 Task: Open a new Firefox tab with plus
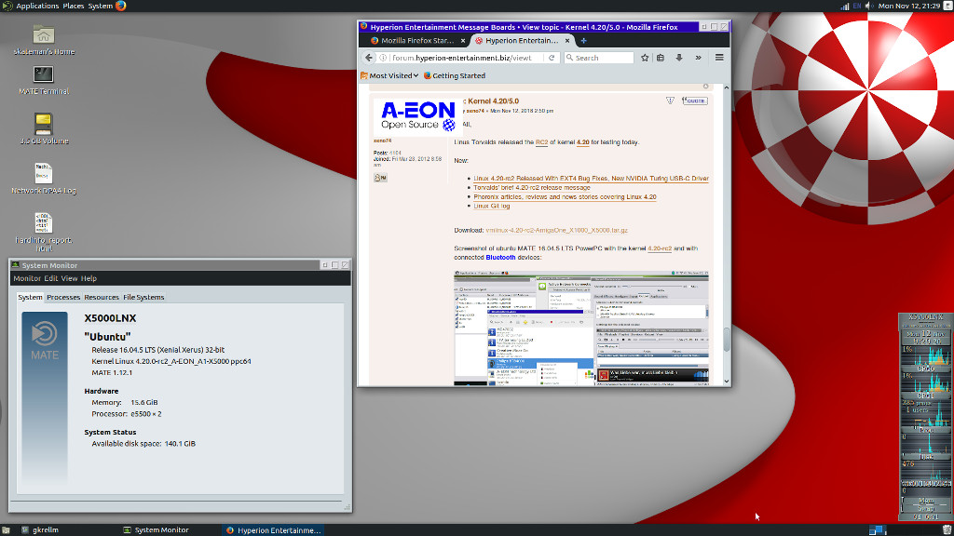point(583,41)
